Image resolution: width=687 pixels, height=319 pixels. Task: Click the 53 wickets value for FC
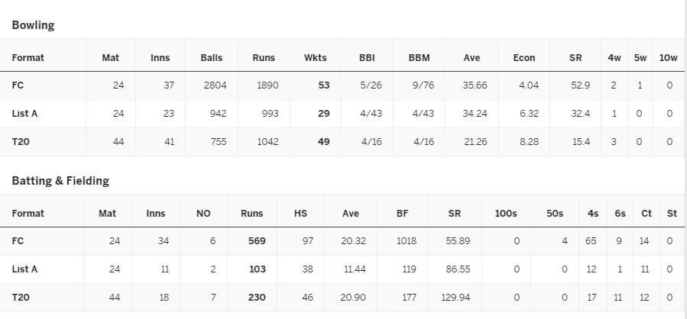[324, 85]
